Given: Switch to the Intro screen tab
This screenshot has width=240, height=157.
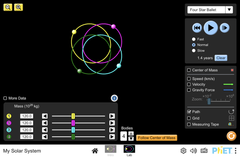Looking at the screenshot, I should [110, 151].
